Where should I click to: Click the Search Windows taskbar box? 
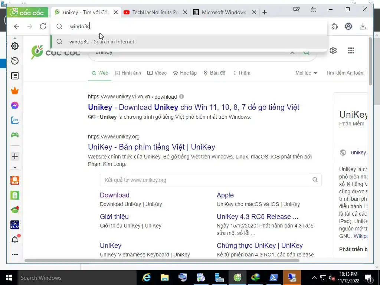[77, 278]
